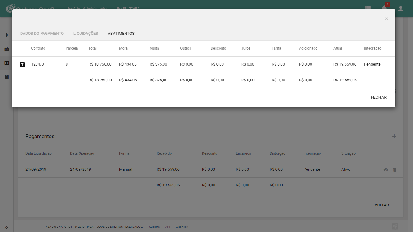Click the Total column header
This screenshot has height=232, width=413.
(x=93, y=48)
